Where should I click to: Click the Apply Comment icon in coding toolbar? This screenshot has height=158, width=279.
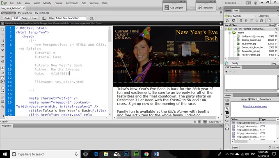[3, 88]
